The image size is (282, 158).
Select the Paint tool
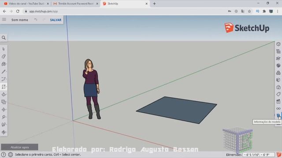[4, 64]
